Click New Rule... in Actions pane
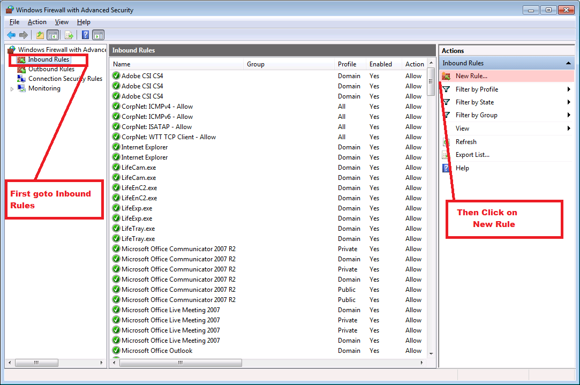This screenshot has height=385, width=580. point(471,76)
